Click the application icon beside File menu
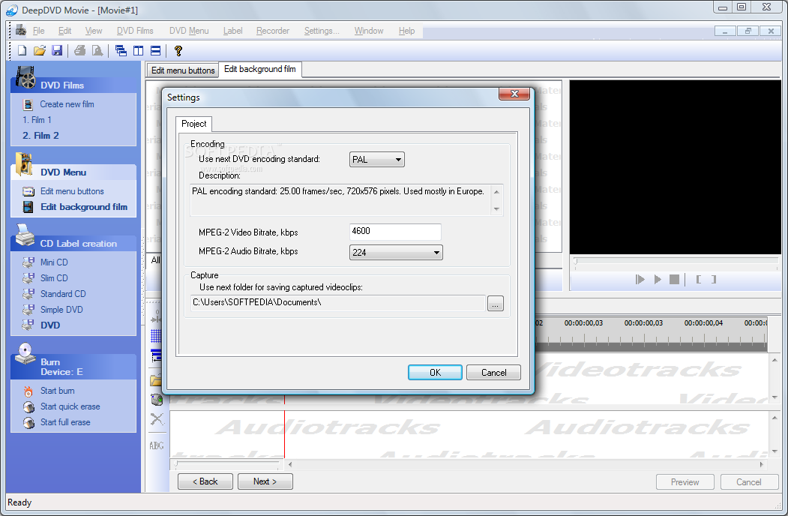 [x=20, y=30]
